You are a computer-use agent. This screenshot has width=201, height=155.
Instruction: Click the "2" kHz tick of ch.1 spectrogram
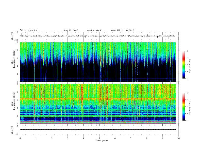coord(18,74)
